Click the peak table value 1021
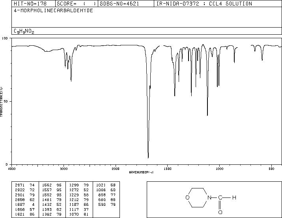This screenshot has height=218, width=282. pyautogui.click(x=101, y=185)
